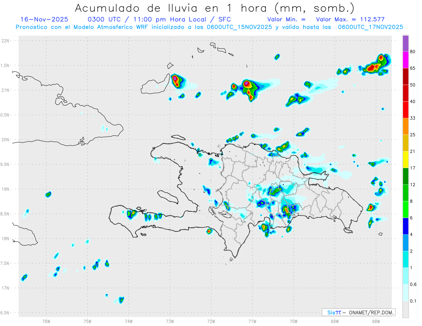Click the orange colorbar segment between 25 and 33
The image size is (422, 326).
[405, 126]
